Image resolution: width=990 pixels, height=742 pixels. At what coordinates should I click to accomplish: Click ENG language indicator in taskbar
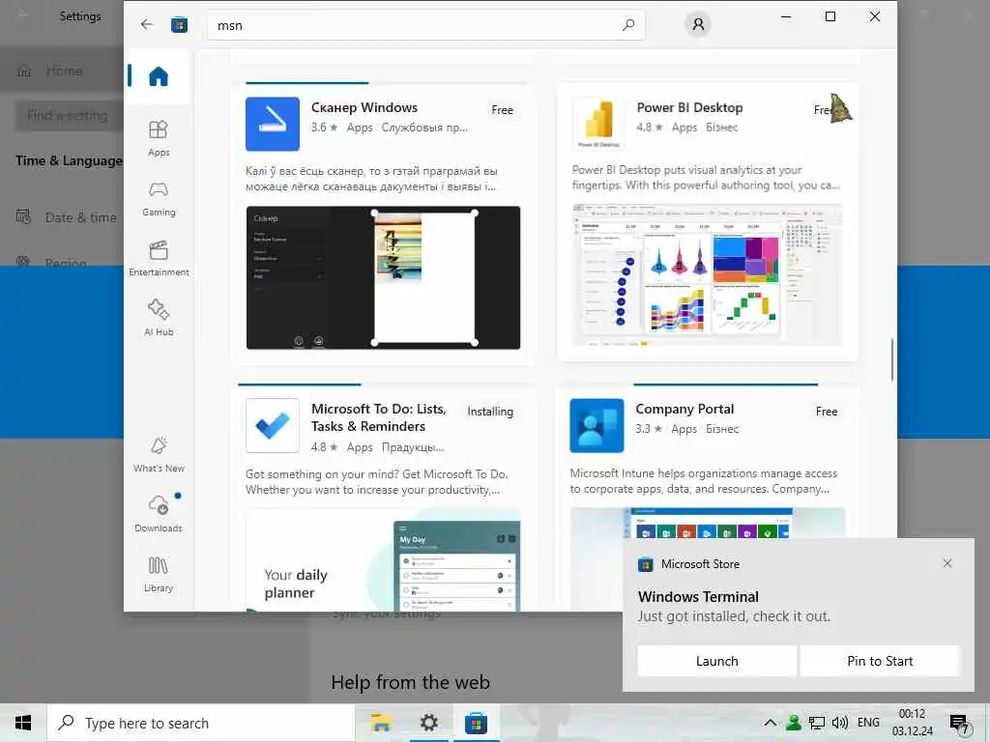click(x=868, y=723)
